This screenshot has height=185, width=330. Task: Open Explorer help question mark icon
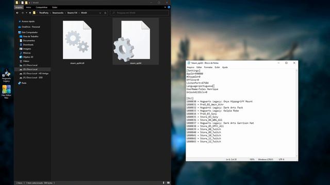(169, 7)
